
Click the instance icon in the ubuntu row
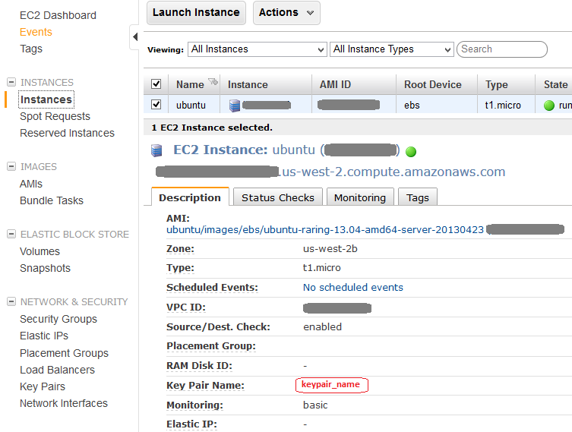235,106
